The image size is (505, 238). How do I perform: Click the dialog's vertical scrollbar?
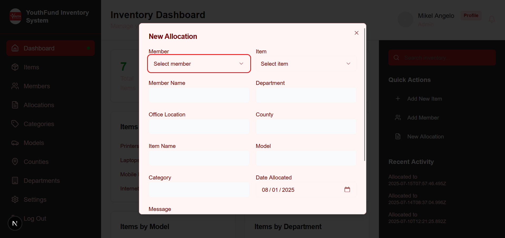pyautogui.click(x=364, y=95)
